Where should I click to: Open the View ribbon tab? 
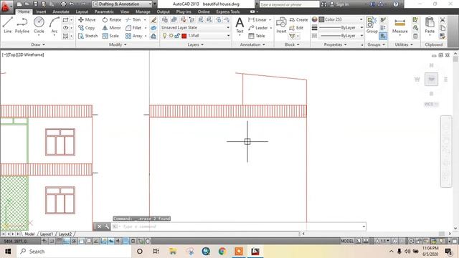[125, 11]
